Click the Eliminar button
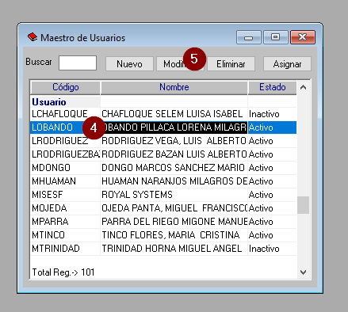Screen dimensions: 348x312 [x=231, y=64]
